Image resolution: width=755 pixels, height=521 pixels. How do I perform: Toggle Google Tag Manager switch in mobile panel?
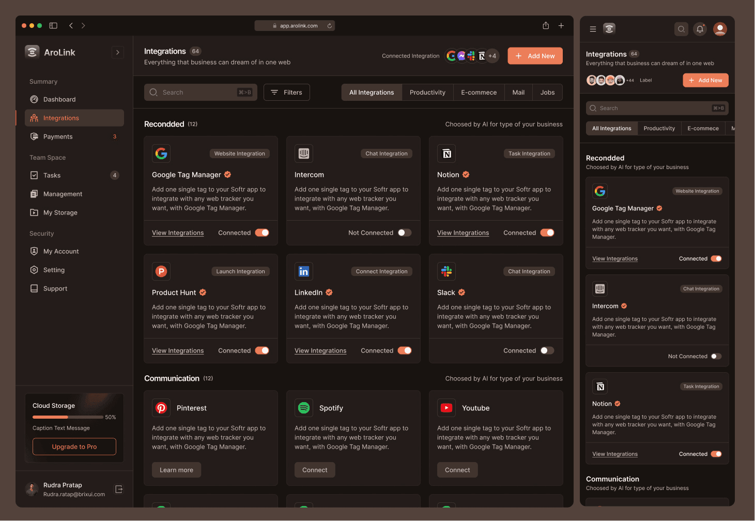(x=716, y=258)
